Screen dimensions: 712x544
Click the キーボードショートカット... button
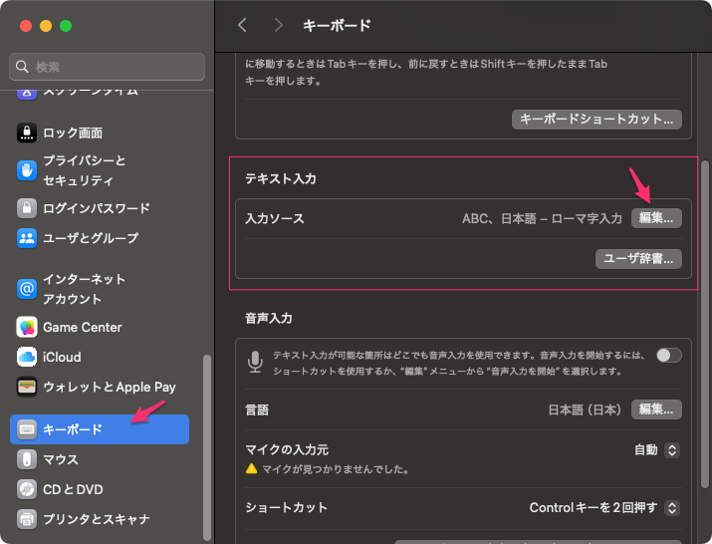coord(596,120)
